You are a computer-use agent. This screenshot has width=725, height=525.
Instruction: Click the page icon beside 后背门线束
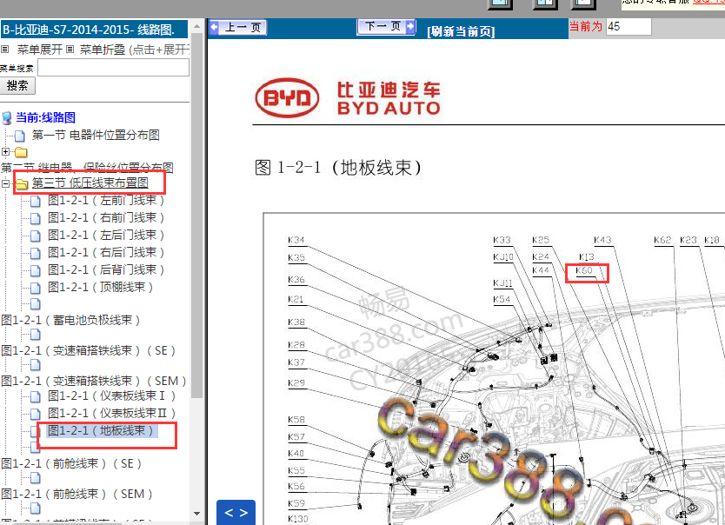click(x=35, y=270)
